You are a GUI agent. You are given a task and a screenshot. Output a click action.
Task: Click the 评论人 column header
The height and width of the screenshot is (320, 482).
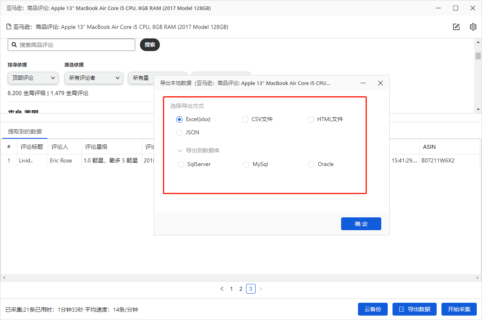65,147
